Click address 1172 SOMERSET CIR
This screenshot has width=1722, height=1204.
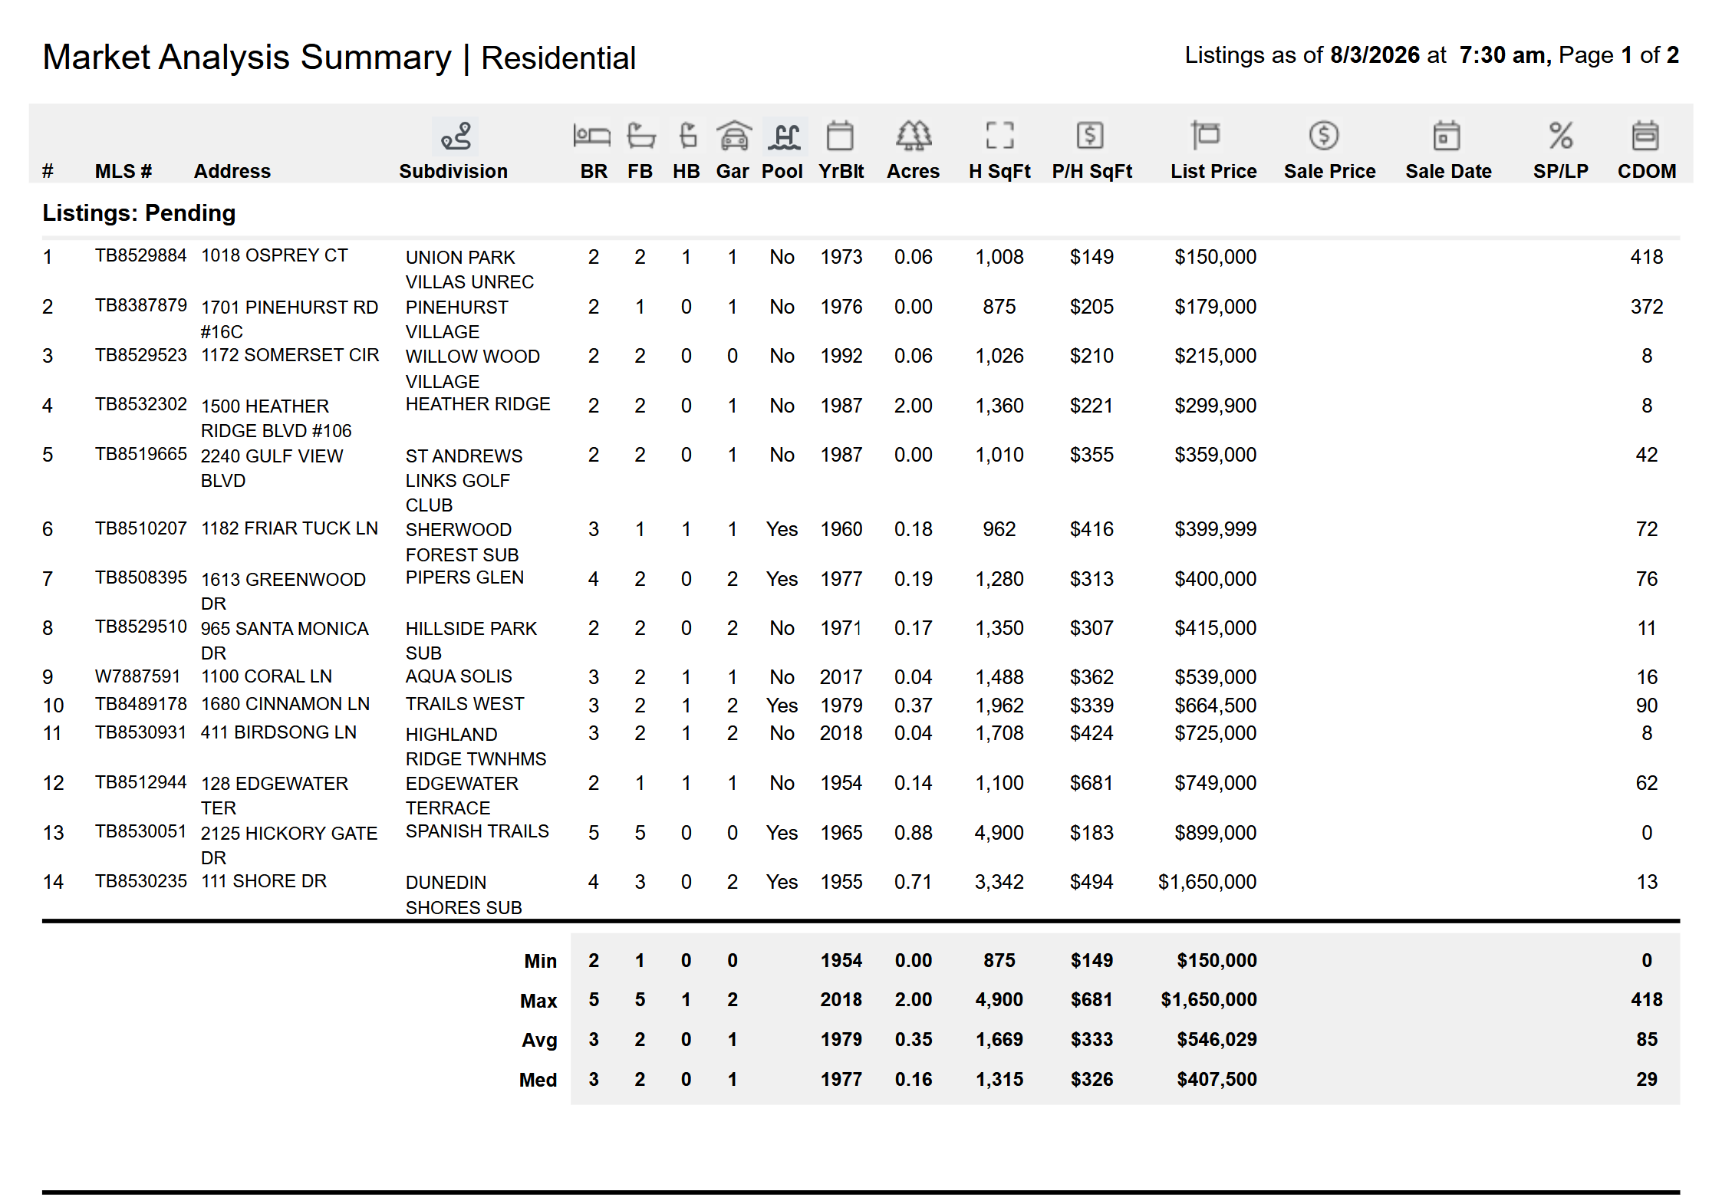290,355
